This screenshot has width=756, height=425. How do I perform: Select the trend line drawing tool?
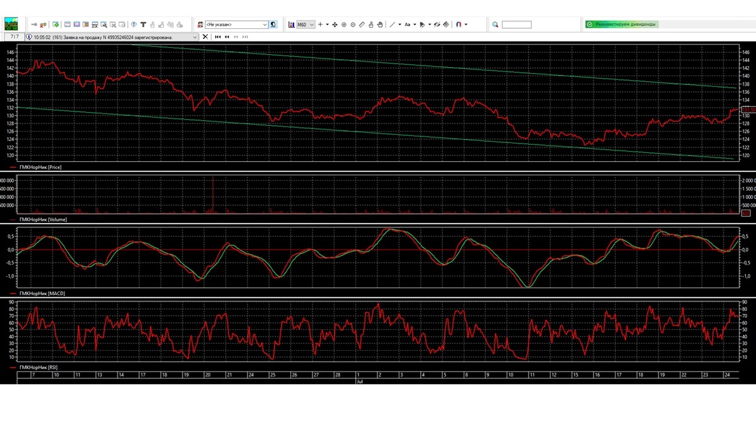tap(392, 25)
